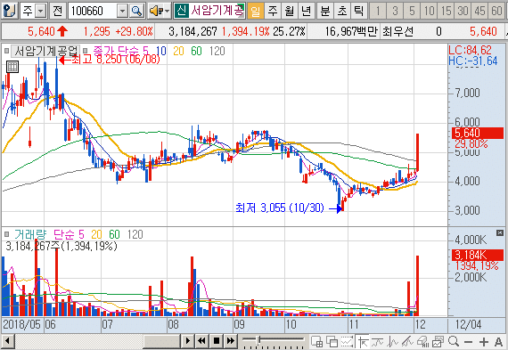Click the chart image save icon
Screen dimensions: 508x350
[x=438, y=342]
